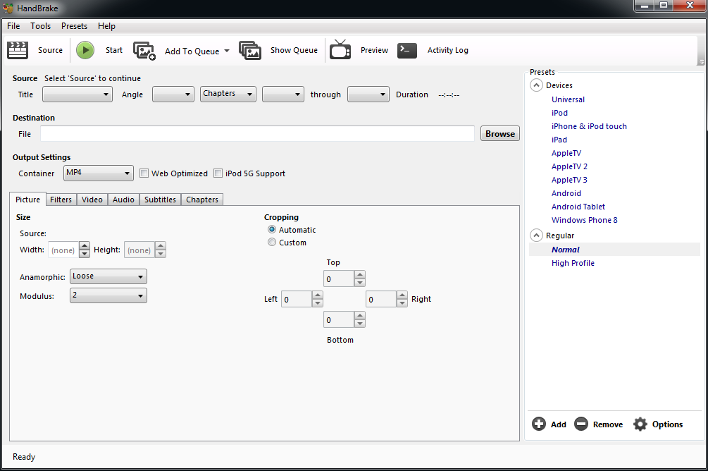Select the iPad preset
The image size is (708, 471).
point(559,140)
